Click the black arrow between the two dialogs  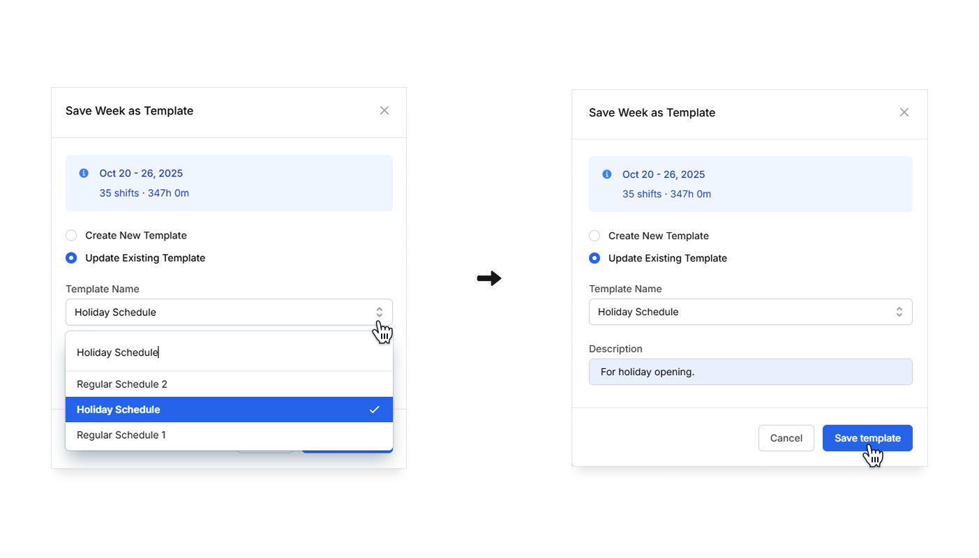[489, 278]
